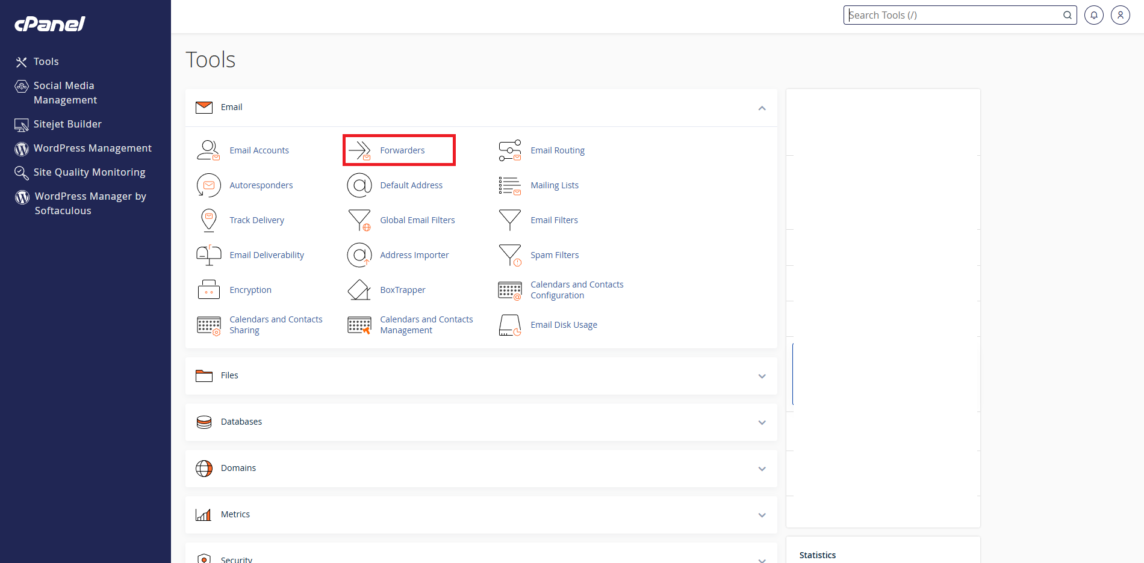1144x563 pixels.
Task: Click the Default Address at-sign icon
Action: click(359, 185)
